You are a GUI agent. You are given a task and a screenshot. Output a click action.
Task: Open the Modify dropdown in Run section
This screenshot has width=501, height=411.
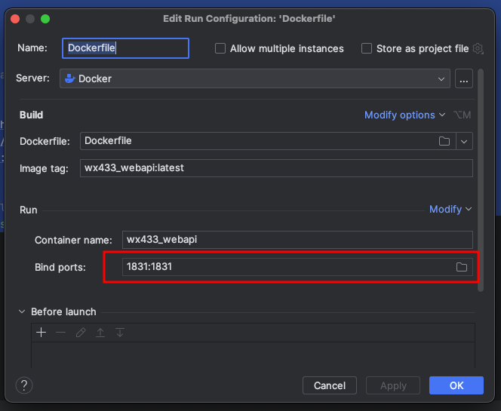(450, 209)
